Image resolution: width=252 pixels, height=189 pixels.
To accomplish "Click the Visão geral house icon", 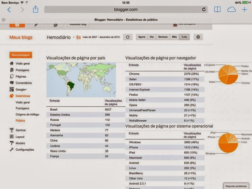I will pos(12,63).
